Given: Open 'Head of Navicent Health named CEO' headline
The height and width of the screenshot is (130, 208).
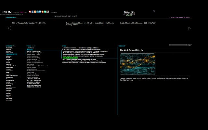Looking at the screenshot, I should [x=138, y=23].
